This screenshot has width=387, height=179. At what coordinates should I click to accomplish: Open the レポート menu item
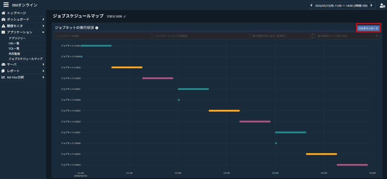(x=13, y=71)
